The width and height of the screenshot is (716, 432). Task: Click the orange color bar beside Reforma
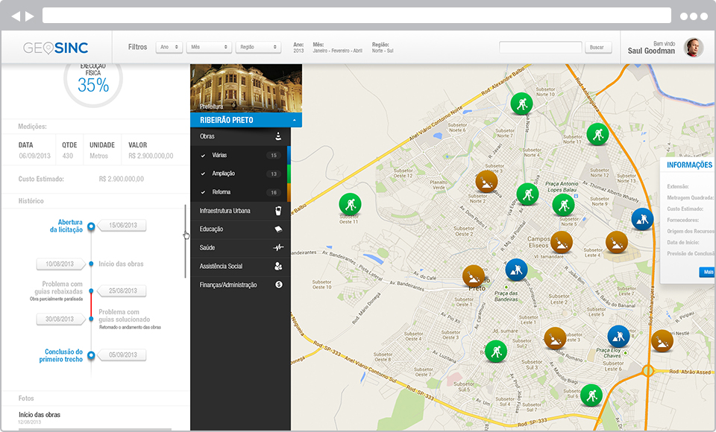click(x=289, y=192)
